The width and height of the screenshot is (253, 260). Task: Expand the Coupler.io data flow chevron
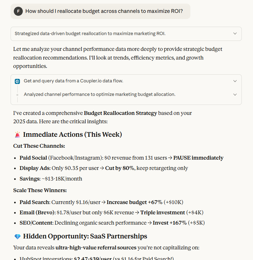click(x=235, y=81)
